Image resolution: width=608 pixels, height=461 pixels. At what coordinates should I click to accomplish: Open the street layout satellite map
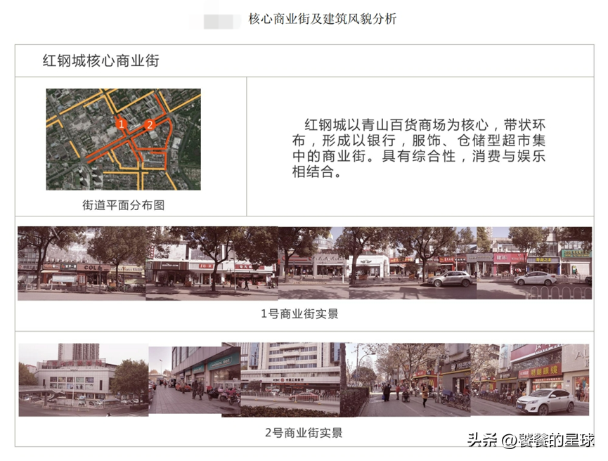point(124,139)
